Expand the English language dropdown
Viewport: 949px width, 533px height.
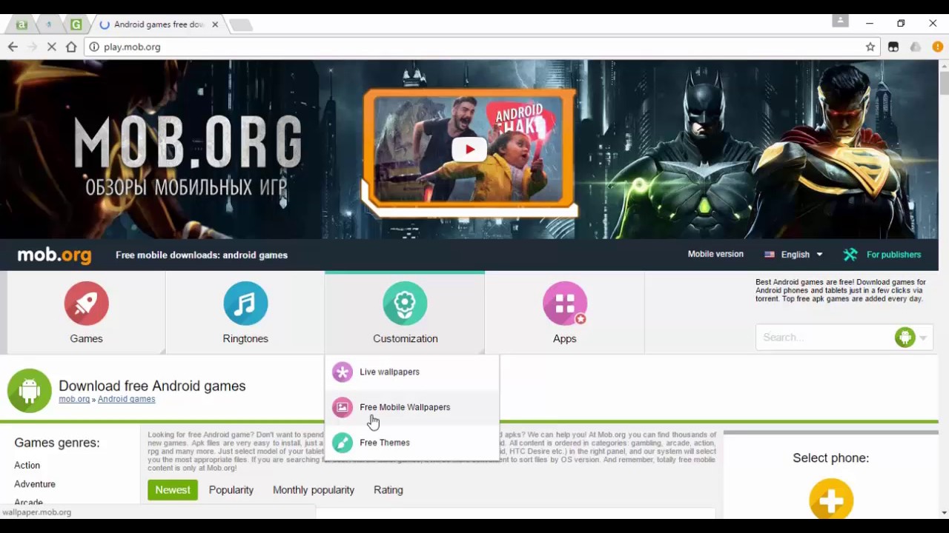(x=794, y=255)
